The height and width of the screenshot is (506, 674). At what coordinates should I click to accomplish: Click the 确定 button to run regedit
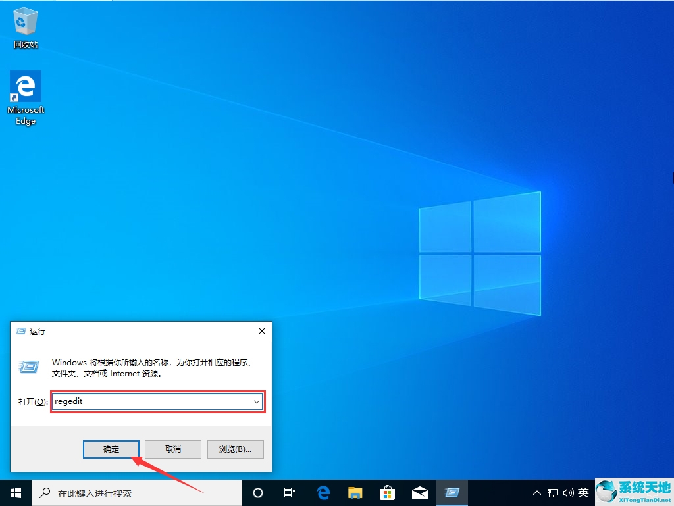point(111,449)
